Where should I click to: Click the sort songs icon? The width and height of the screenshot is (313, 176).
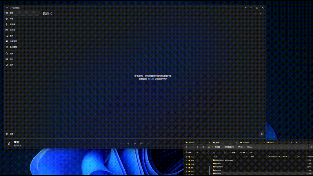(x=255, y=14)
